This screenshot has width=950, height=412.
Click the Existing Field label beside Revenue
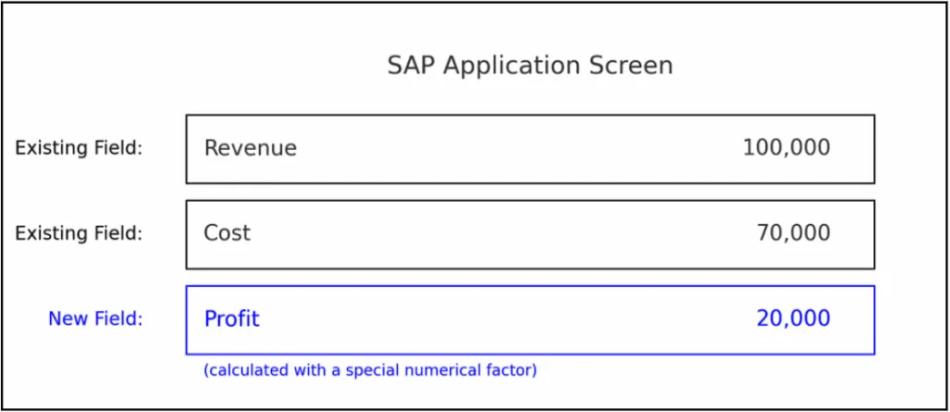(79, 148)
